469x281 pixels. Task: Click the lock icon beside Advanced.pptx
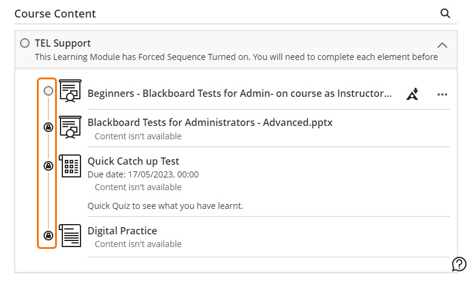tap(48, 127)
